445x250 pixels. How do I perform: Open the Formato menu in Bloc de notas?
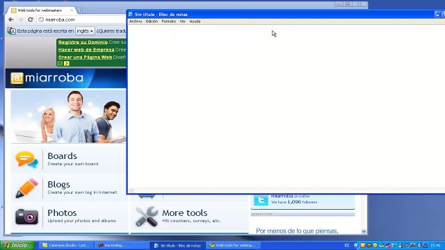169,22
